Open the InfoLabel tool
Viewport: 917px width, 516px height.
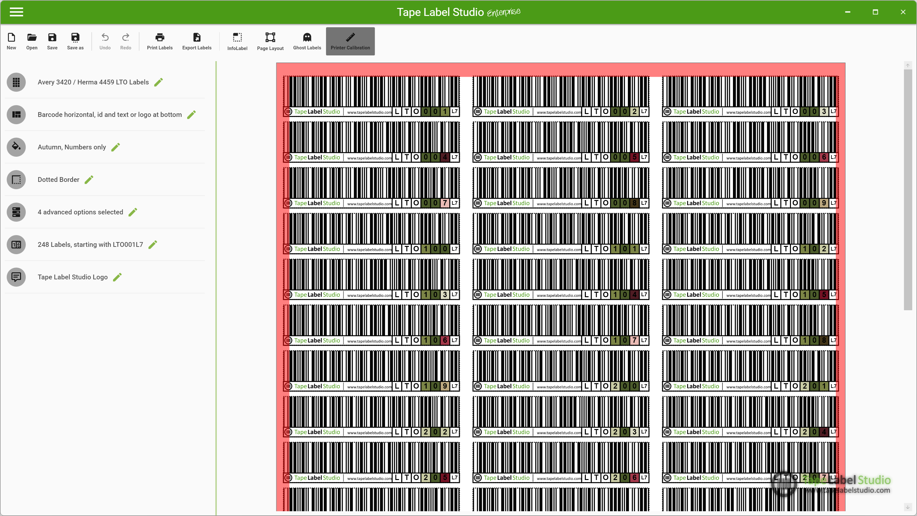[238, 41]
